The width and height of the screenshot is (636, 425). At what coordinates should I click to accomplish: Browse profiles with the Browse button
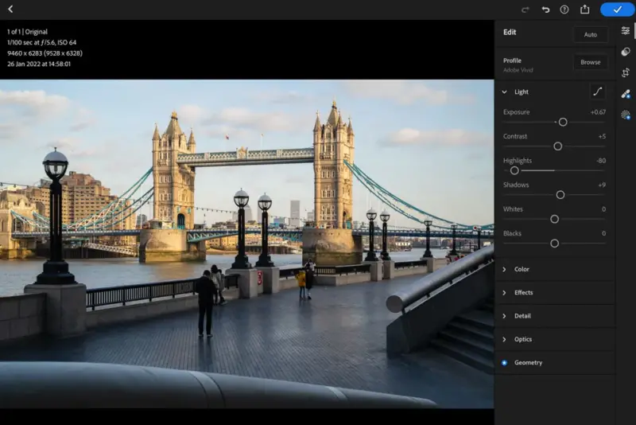[x=590, y=62]
